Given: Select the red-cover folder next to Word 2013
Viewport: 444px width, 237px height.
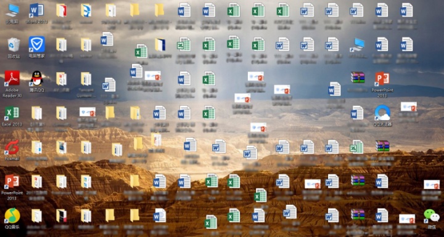Looking at the screenshot, I should click(x=62, y=10).
